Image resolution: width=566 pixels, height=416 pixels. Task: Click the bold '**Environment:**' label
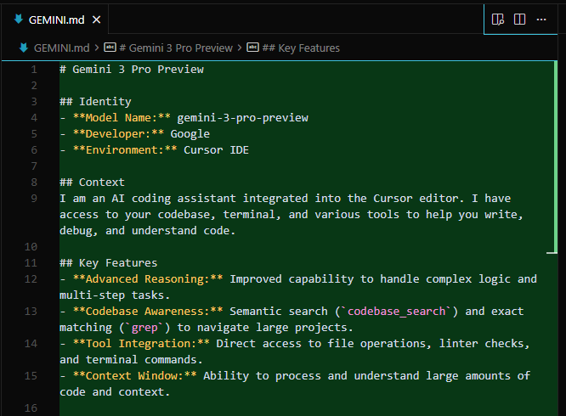point(125,150)
